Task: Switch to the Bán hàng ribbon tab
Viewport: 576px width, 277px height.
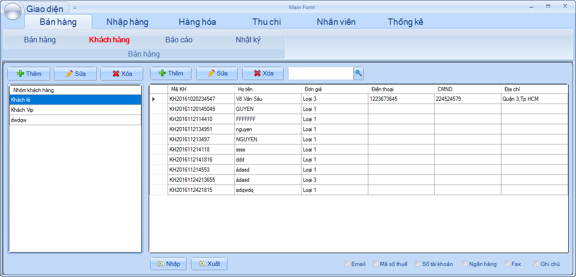Action: coord(58,22)
